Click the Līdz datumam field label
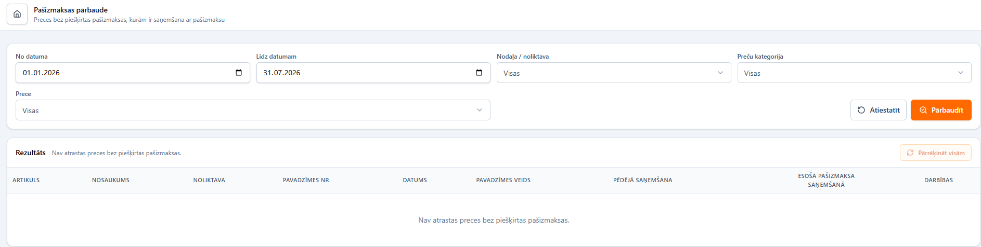Image resolution: width=981 pixels, height=247 pixels. pyautogui.click(x=276, y=57)
